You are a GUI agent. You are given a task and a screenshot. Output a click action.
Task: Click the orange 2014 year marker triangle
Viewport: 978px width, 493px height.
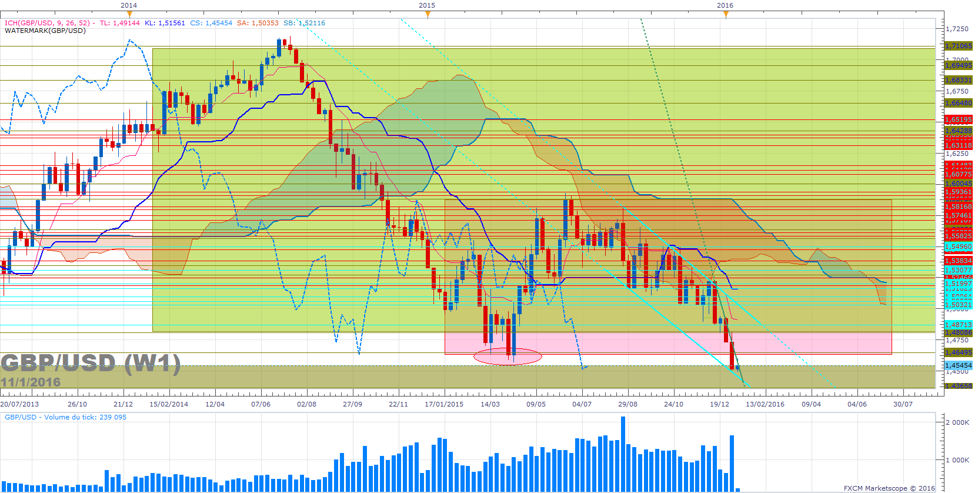[x=129, y=14]
